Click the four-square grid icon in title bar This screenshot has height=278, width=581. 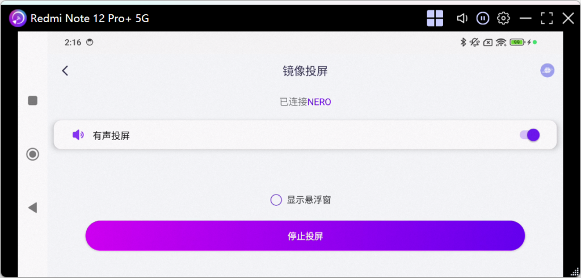click(435, 18)
